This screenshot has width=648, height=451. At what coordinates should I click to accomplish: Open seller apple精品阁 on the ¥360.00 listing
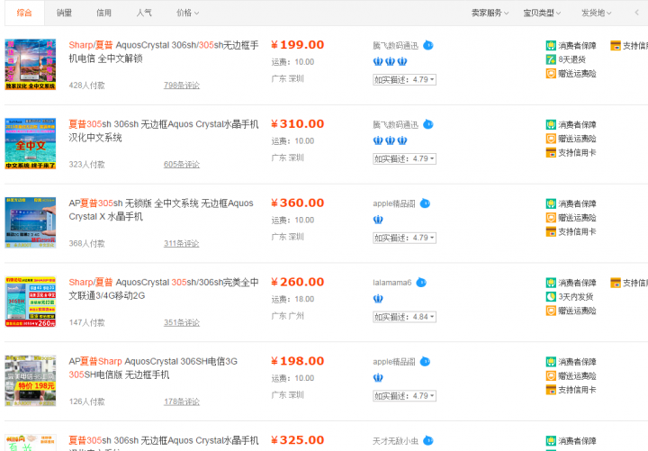[x=394, y=203]
